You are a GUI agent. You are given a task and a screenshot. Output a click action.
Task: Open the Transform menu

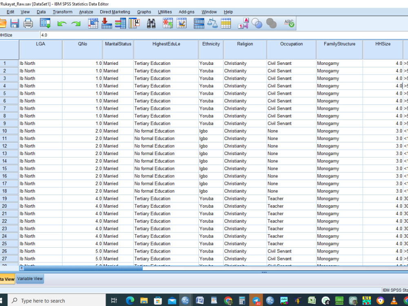pyautogui.click(x=62, y=12)
